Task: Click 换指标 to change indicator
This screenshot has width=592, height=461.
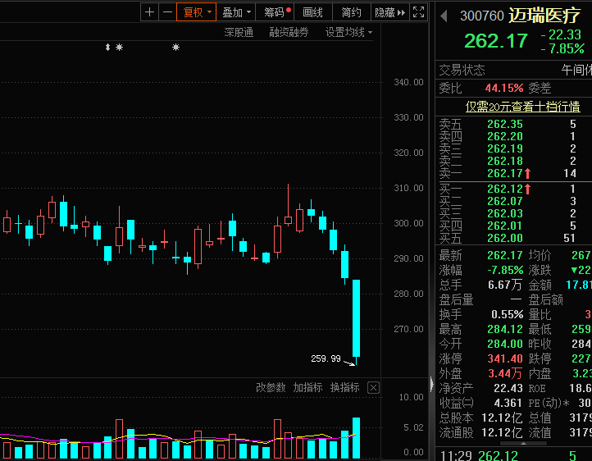Action: click(344, 387)
